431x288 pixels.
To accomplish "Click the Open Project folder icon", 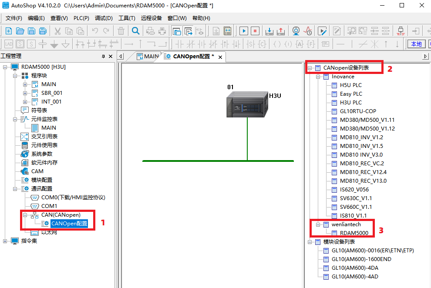I will (x=20, y=31).
